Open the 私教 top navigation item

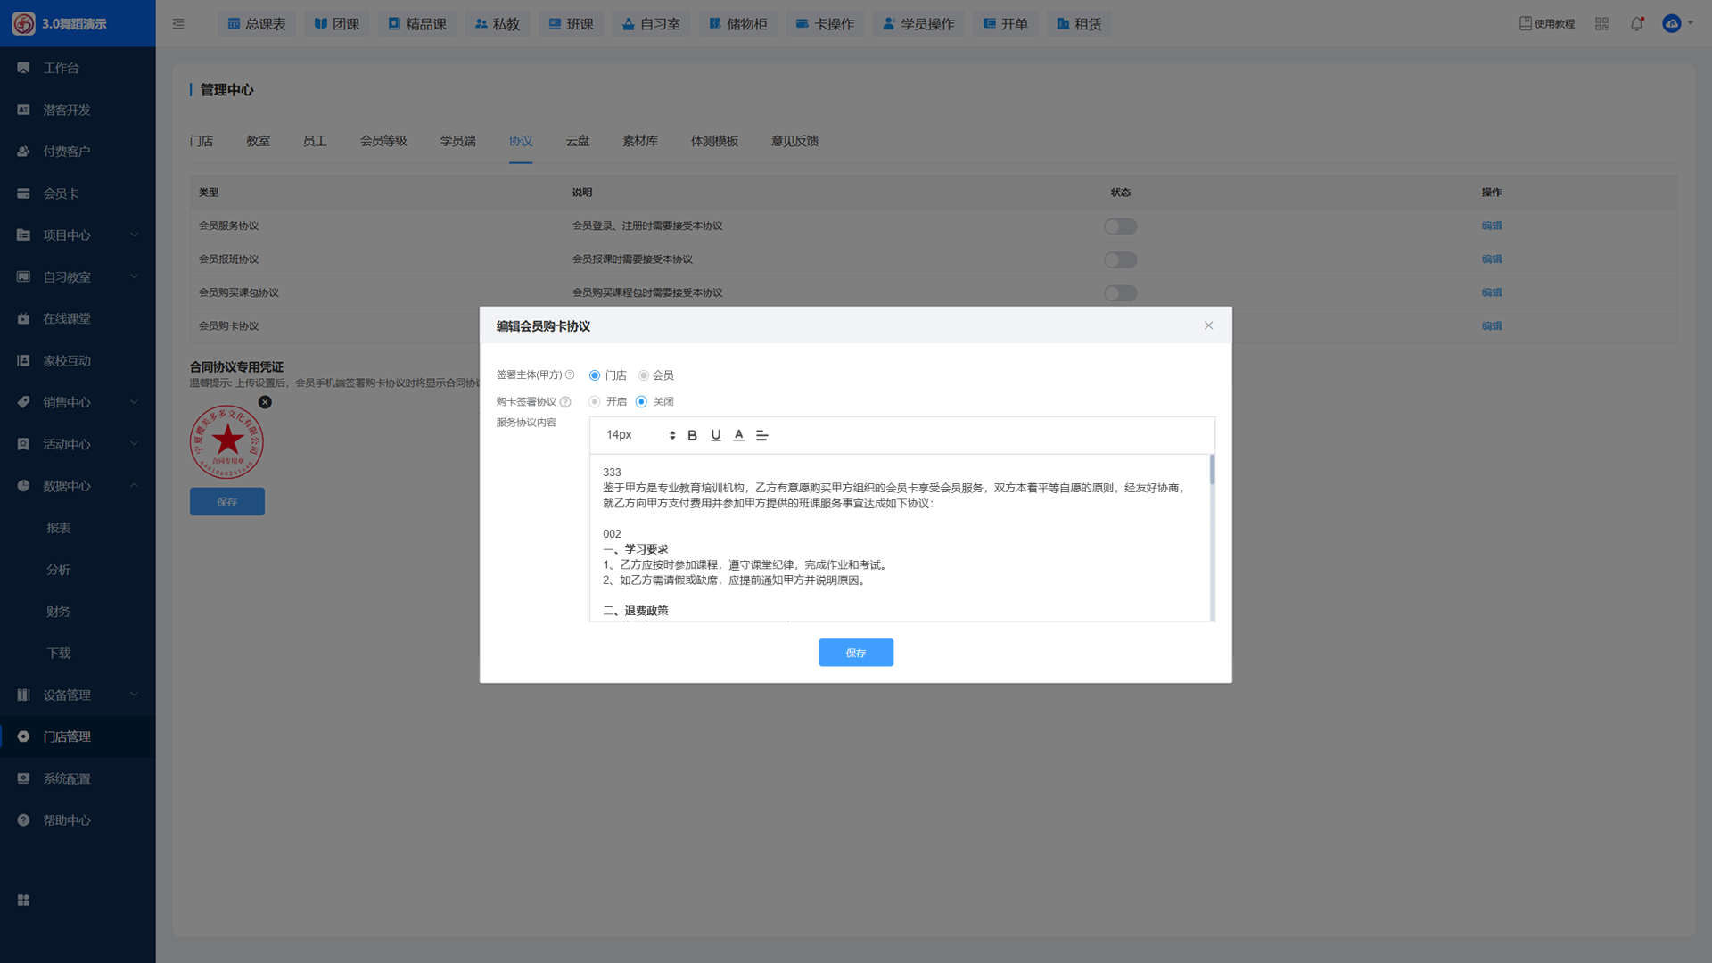click(498, 24)
